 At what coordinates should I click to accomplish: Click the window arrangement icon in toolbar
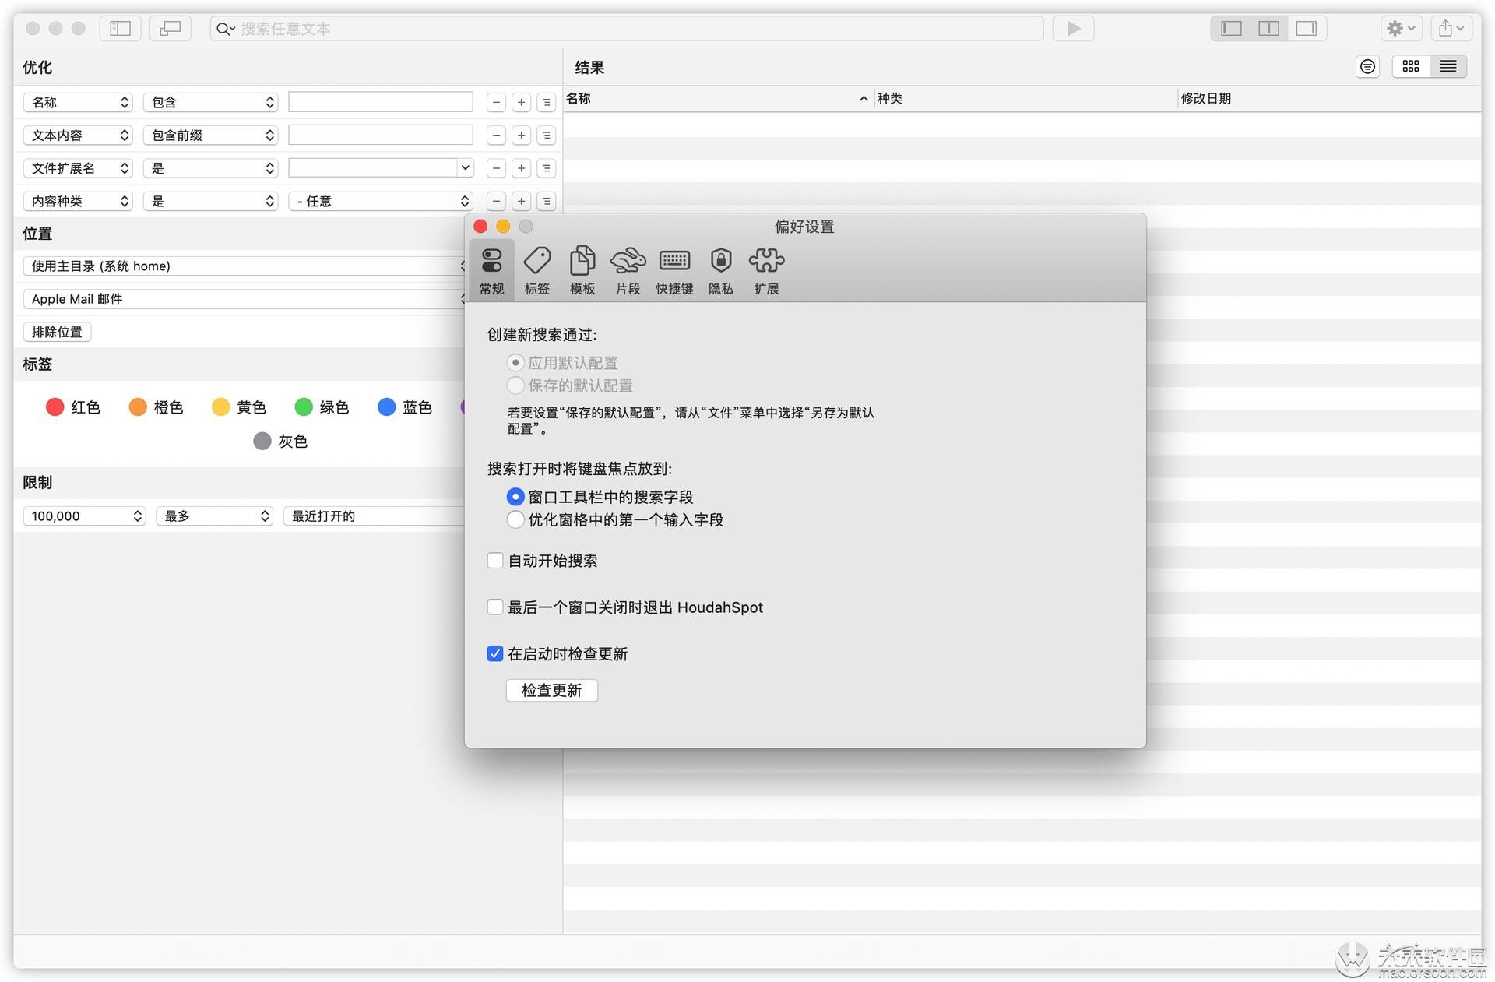click(x=170, y=29)
